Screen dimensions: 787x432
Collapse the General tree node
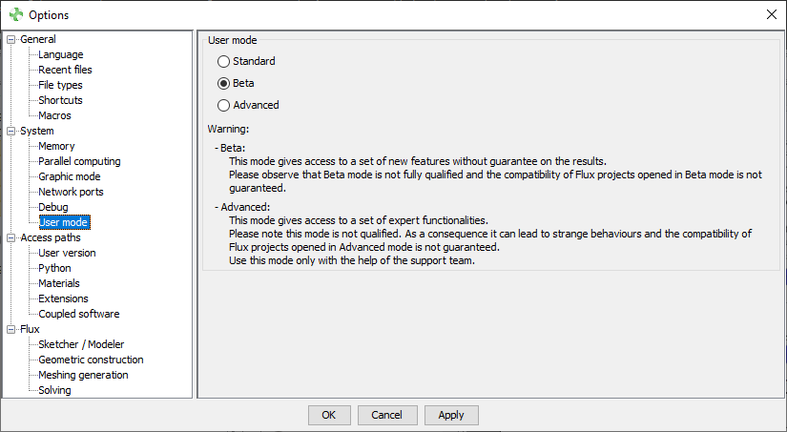point(11,39)
